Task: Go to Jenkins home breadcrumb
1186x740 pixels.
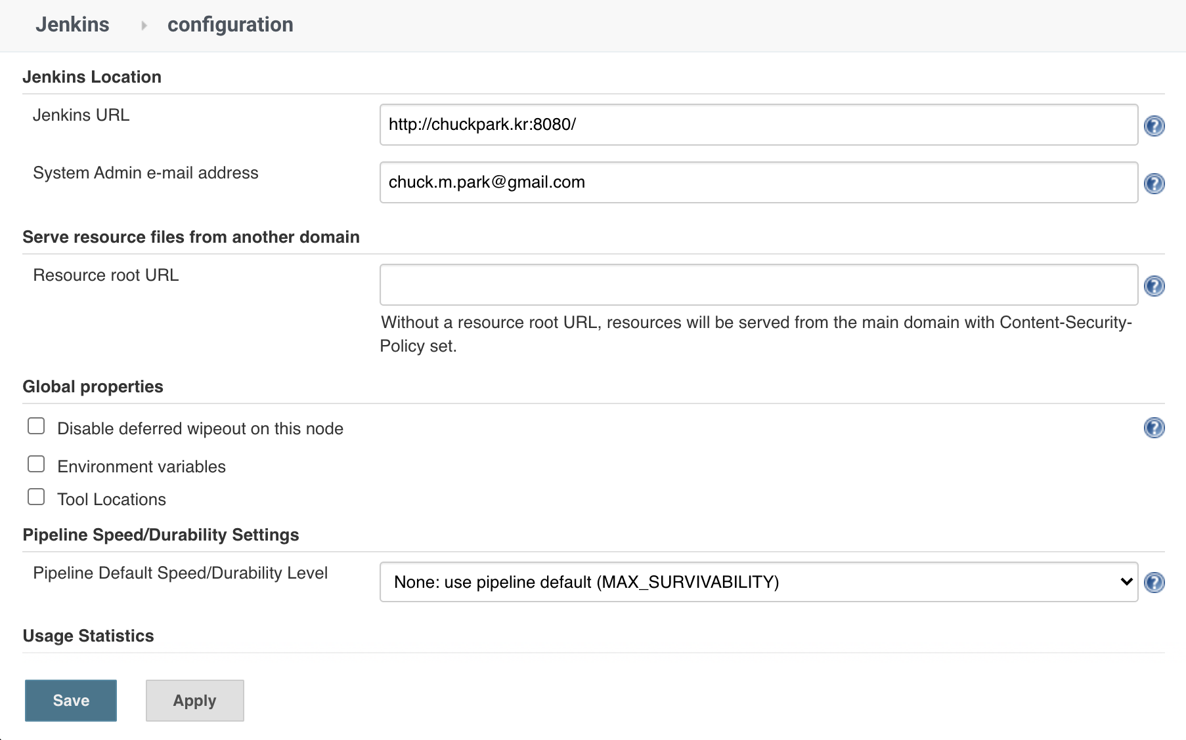Action: (x=72, y=24)
